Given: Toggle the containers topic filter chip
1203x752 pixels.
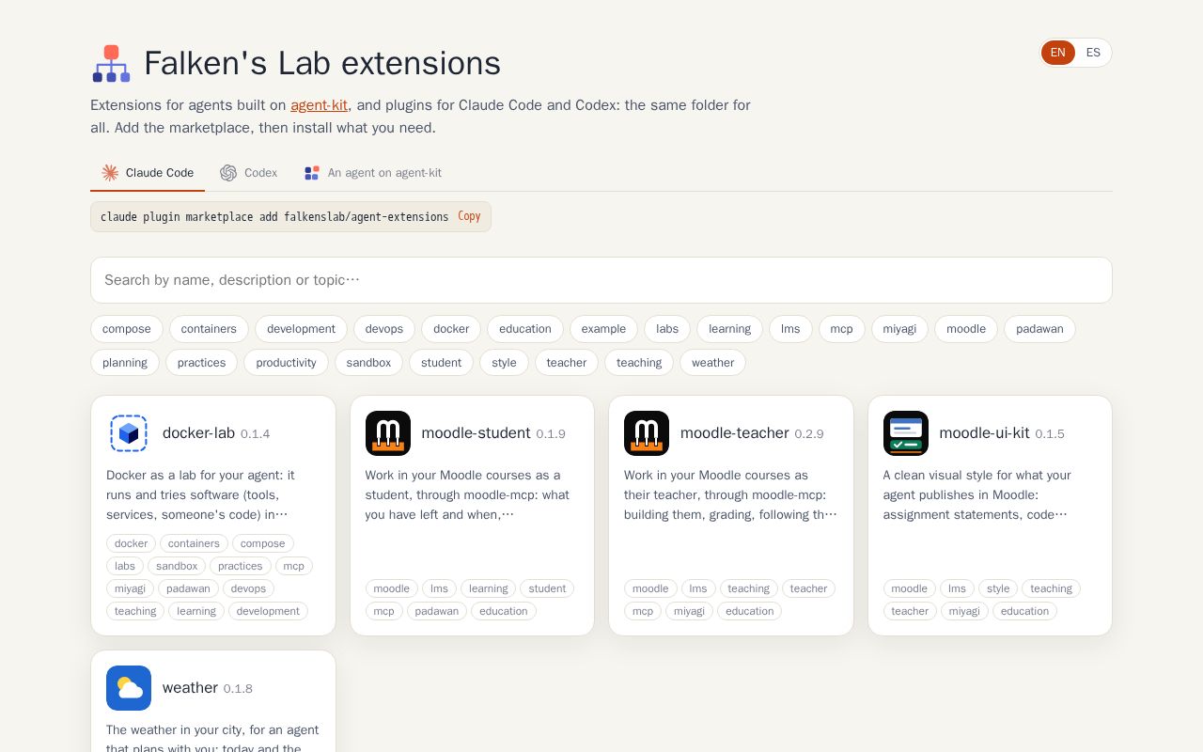Looking at the screenshot, I should 209,329.
